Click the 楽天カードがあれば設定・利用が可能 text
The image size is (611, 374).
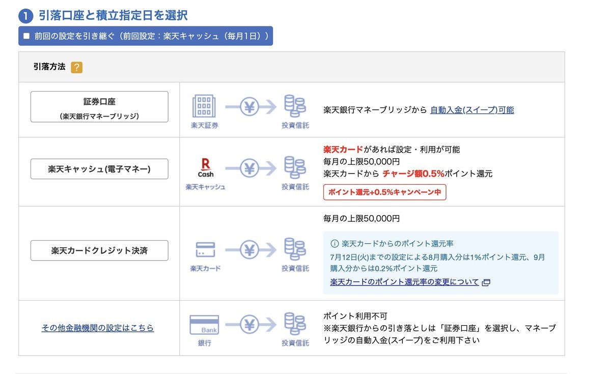tap(392, 150)
